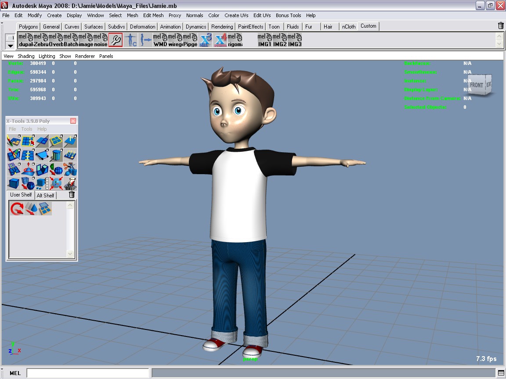Run the IMG2 shelf script
Image resolution: width=506 pixels, height=379 pixels.
[280, 40]
